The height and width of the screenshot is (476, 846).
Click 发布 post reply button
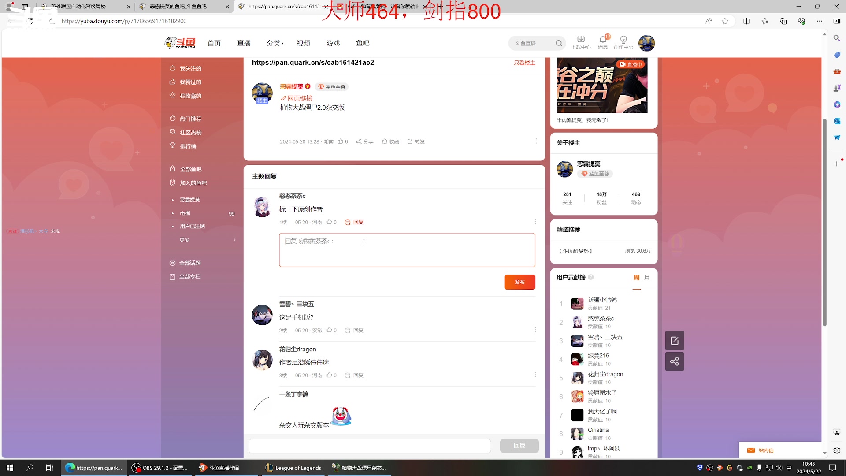tap(519, 282)
